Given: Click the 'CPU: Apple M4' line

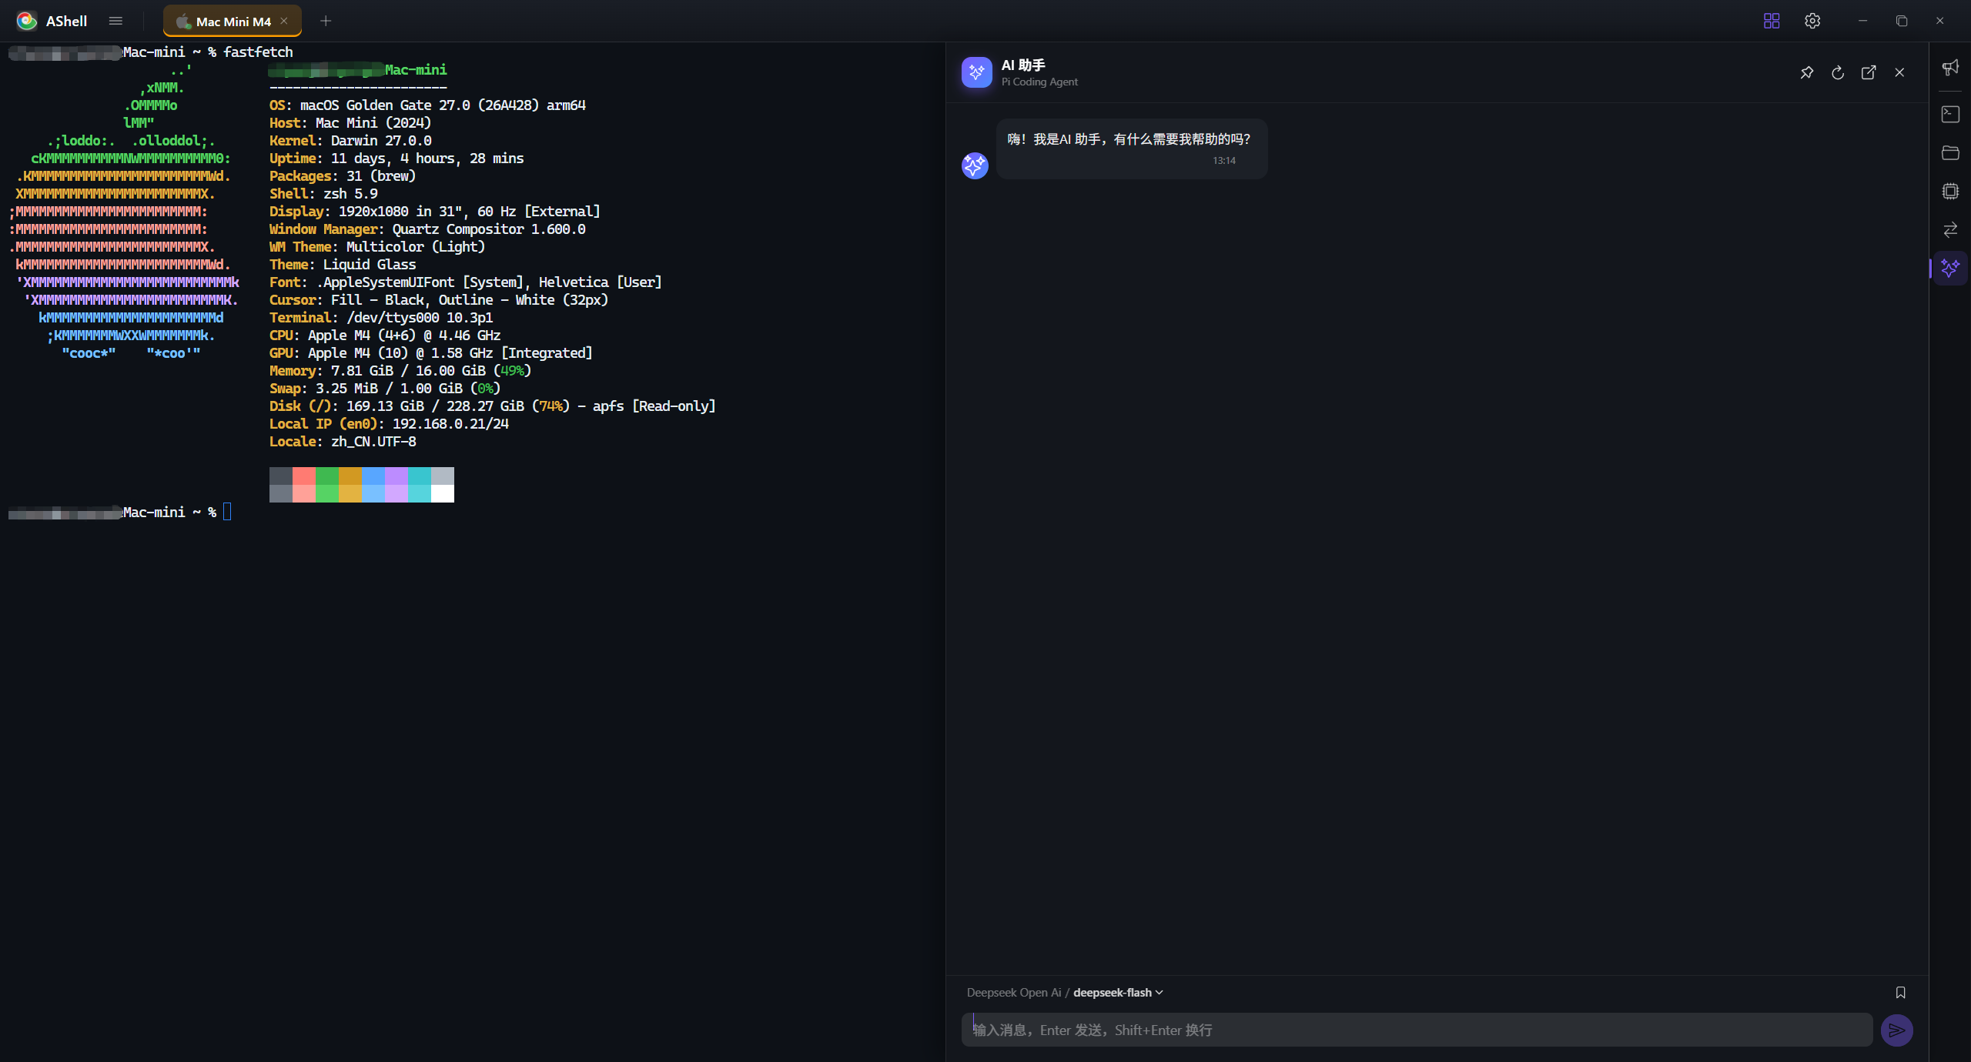Looking at the screenshot, I should click(385, 335).
